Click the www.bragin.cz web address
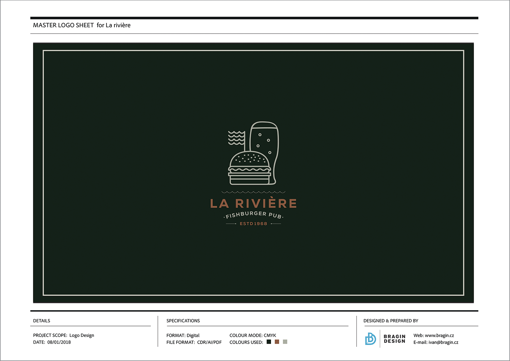This screenshot has height=361, width=510. click(439, 335)
